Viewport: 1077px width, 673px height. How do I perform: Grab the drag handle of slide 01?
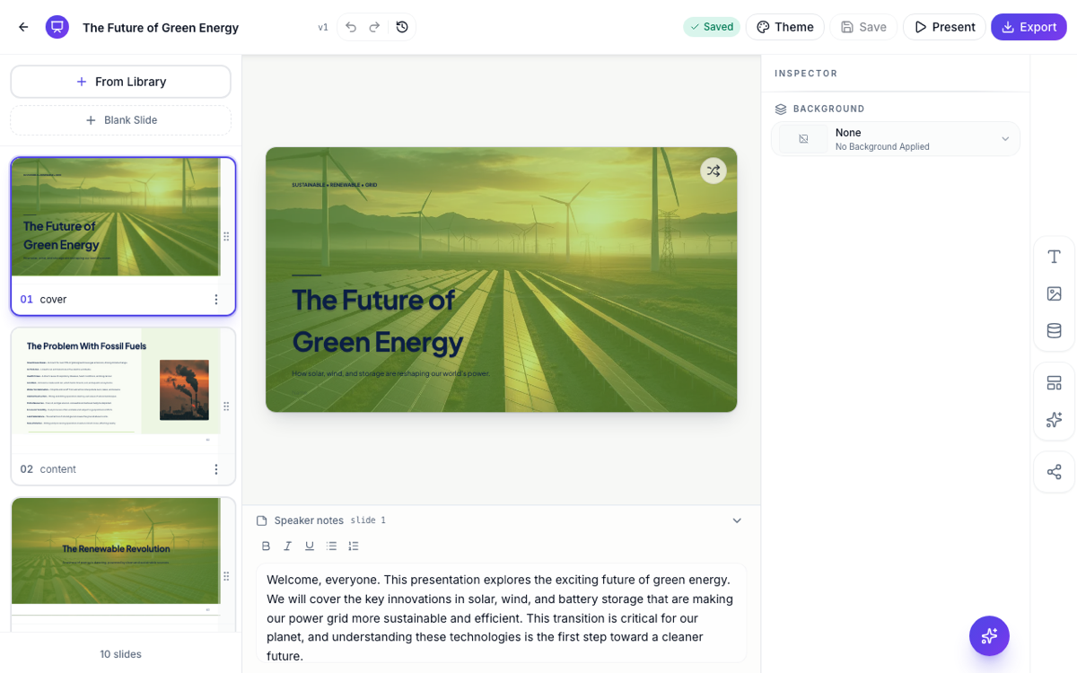click(x=226, y=237)
